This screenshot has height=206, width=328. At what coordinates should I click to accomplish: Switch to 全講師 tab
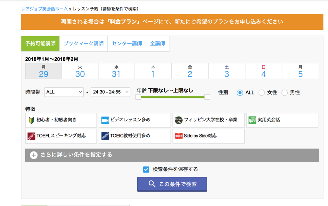pyautogui.click(x=158, y=44)
